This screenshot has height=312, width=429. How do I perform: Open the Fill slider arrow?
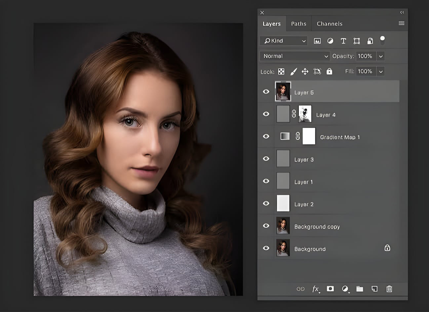(x=381, y=71)
